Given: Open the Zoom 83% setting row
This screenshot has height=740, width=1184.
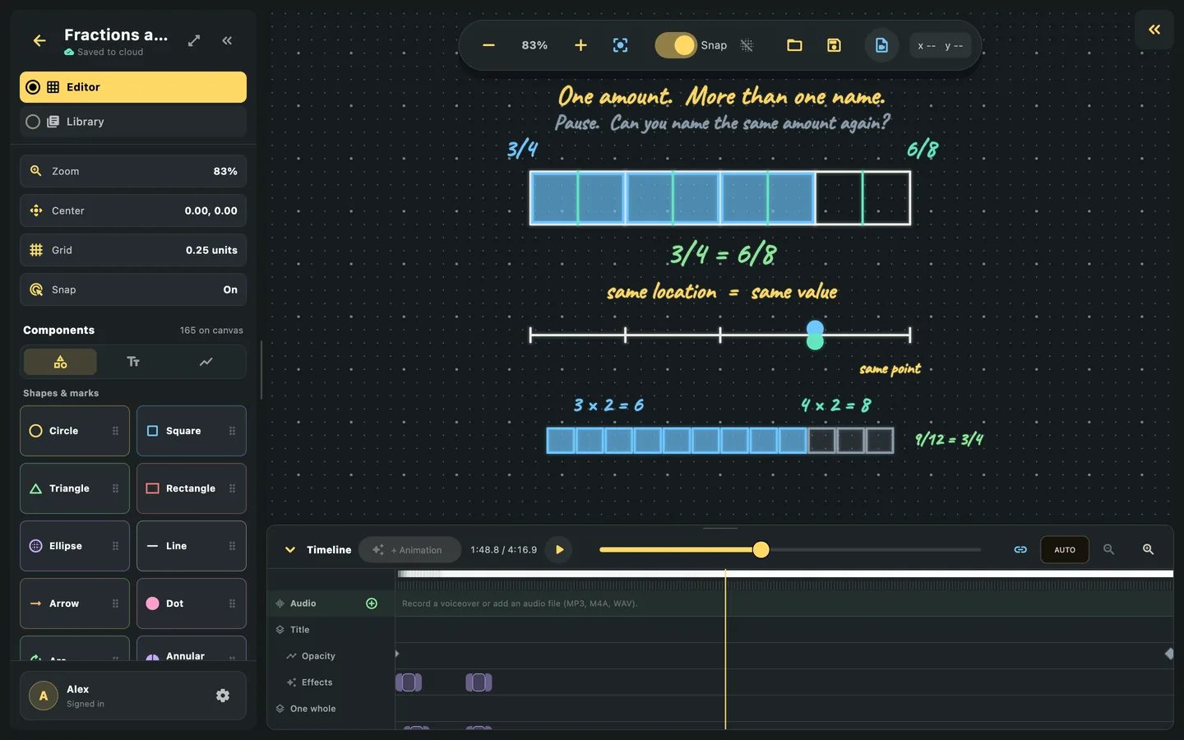Looking at the screenshot, I should (133, 171).
